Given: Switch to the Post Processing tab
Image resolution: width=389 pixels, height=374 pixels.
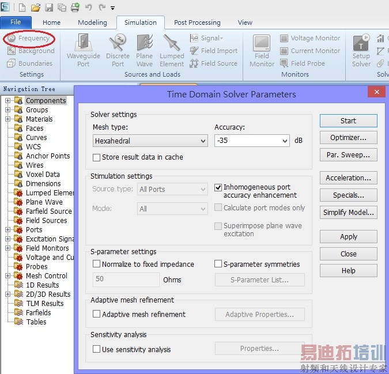Looking at the screenshot, I should pyautogui.click(x=197, y=22).
